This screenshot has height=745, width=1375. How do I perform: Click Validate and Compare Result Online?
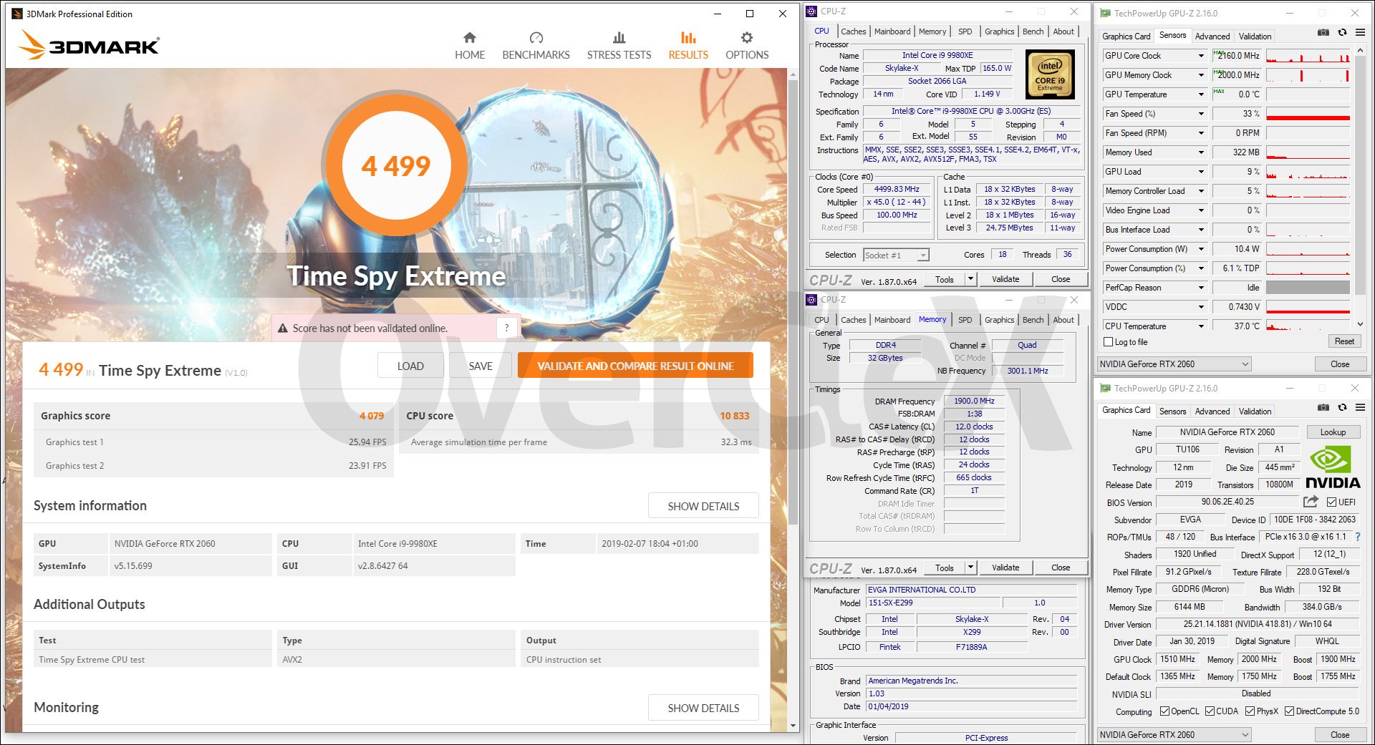click(x=635, y=366)
